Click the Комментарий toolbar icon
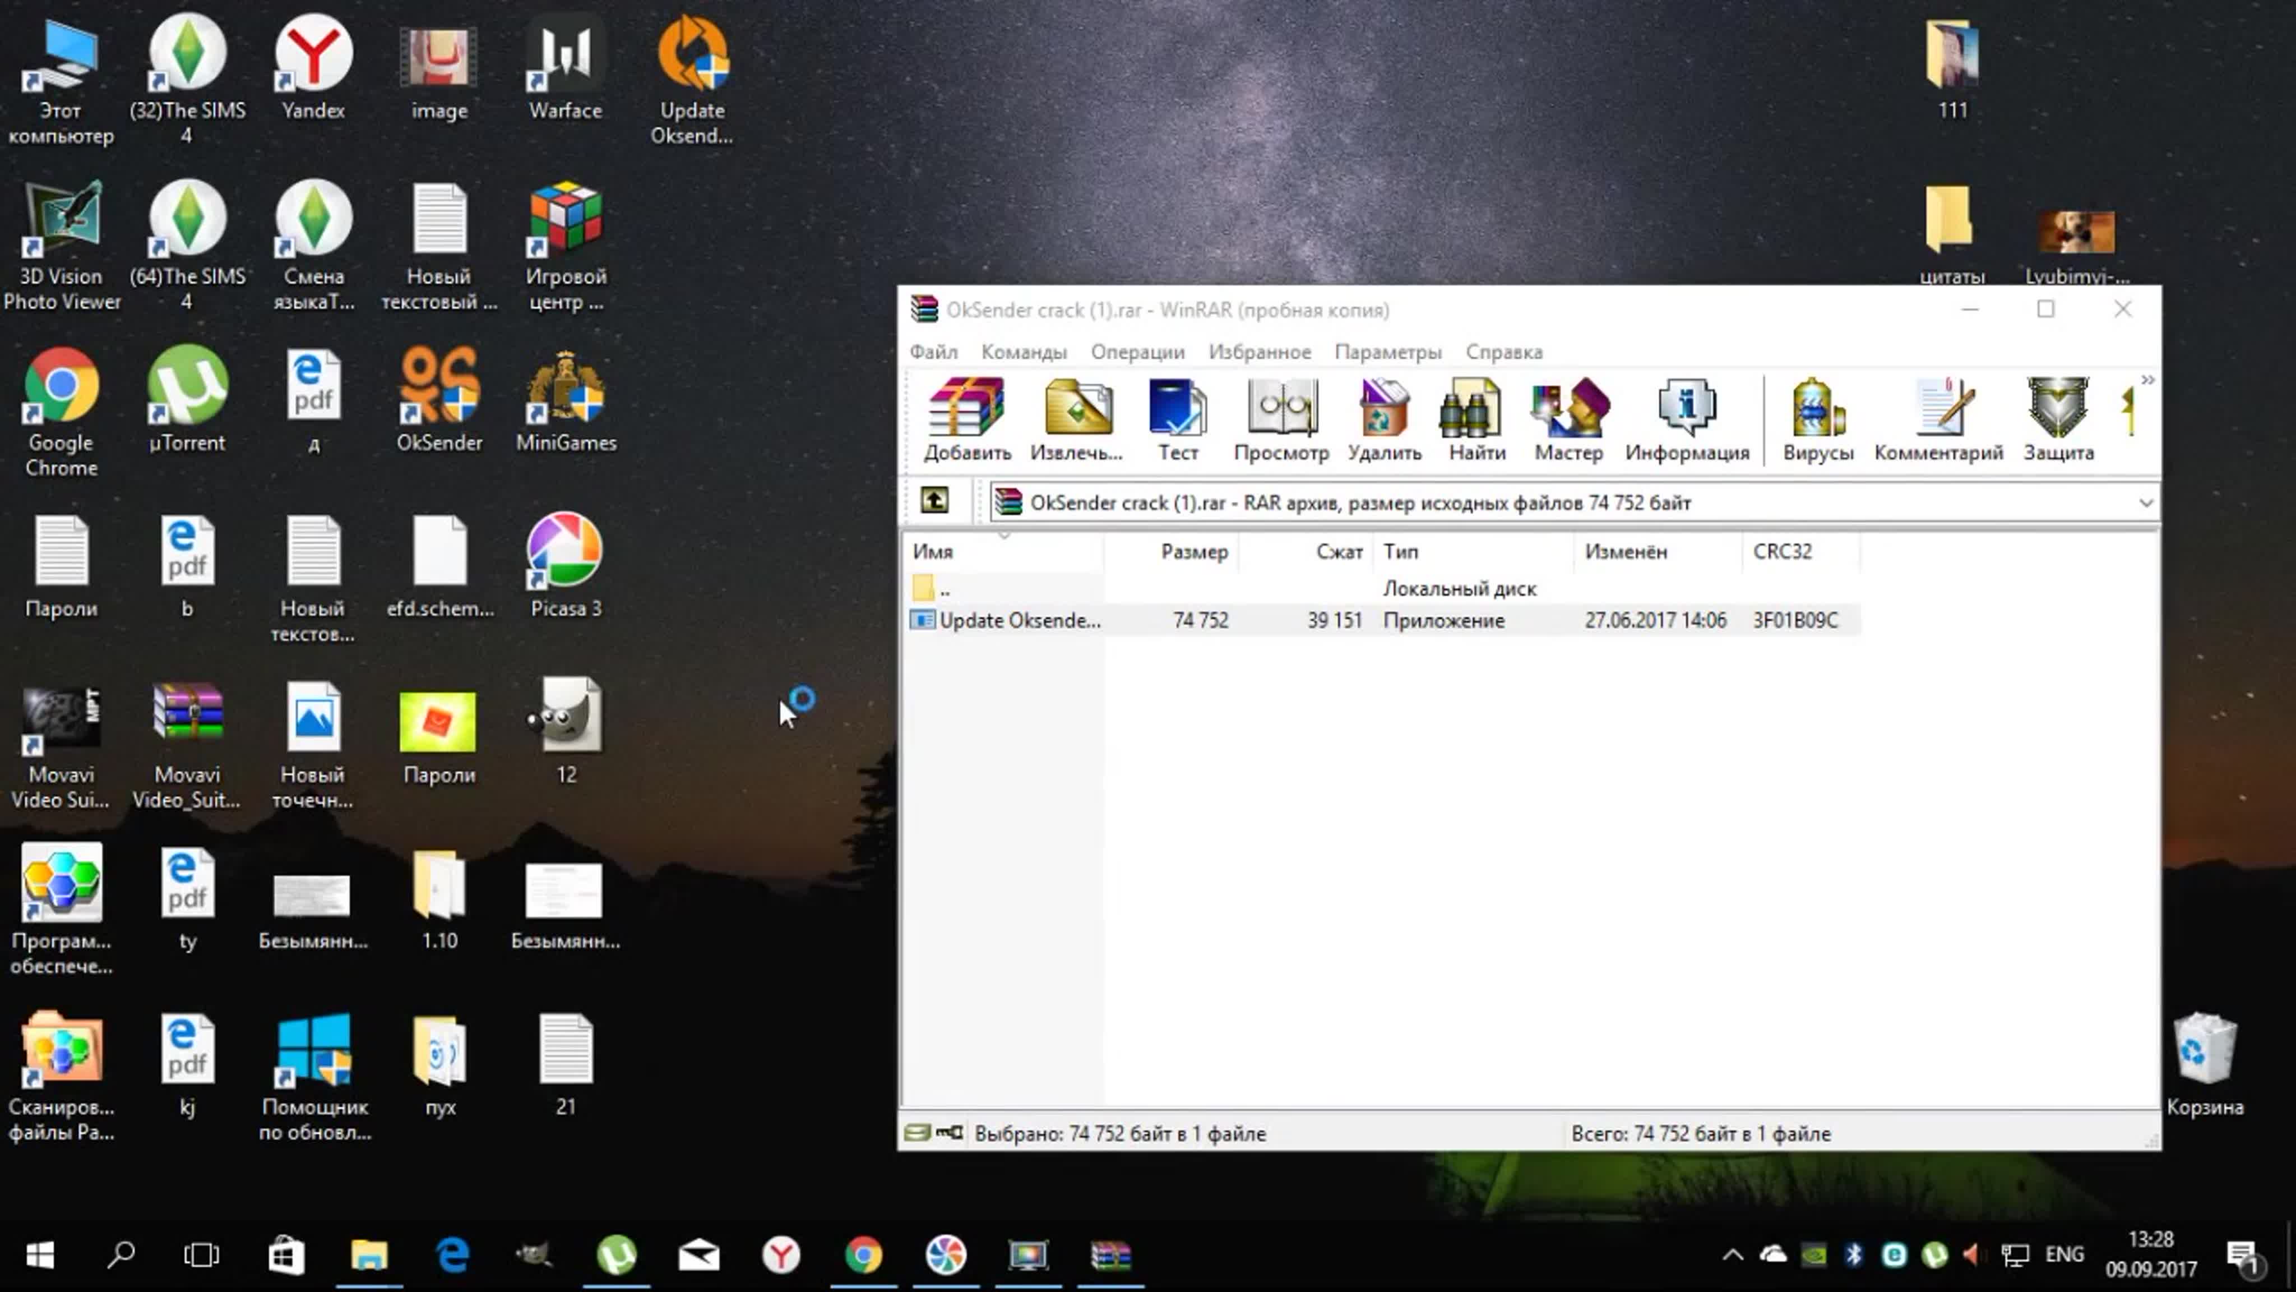Viewport: 2296px width, 1292px height. tap(1938, 419)
